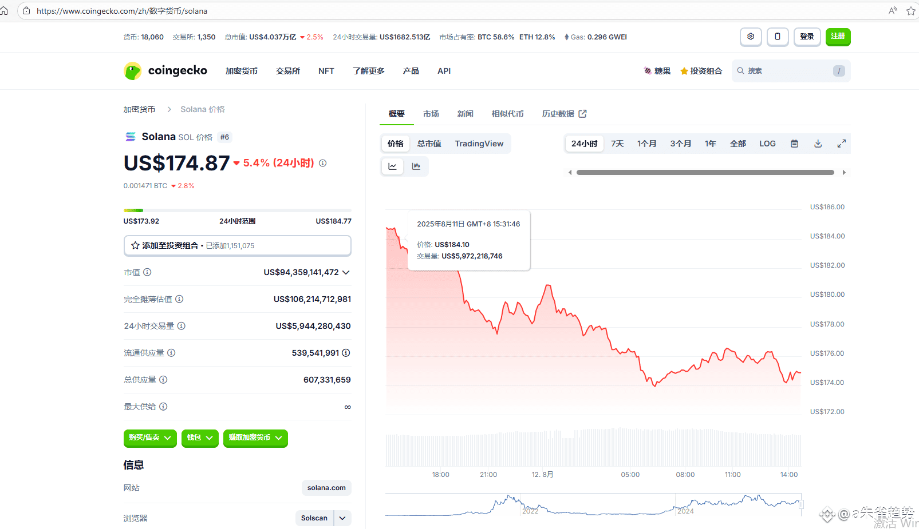Click the left arrow of chart scrollbar
919x529 pixels.
570,172
